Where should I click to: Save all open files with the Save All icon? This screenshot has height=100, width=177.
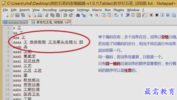tap(23, 15)
